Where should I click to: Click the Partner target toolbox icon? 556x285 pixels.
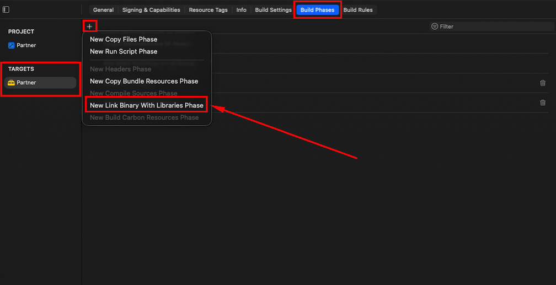(12, 83)
